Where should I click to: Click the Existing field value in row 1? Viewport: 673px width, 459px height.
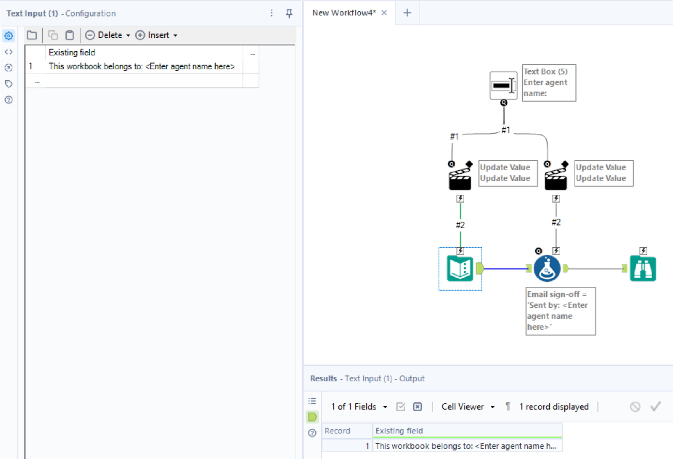(x=142, y=66)
